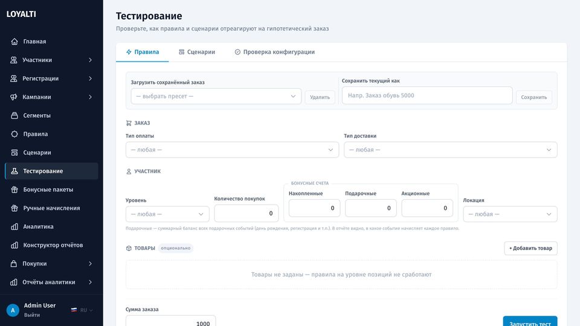580x326 pixels.
Task: Open Ручные начисления in the sidebar
Action: (x=51, y=208)
